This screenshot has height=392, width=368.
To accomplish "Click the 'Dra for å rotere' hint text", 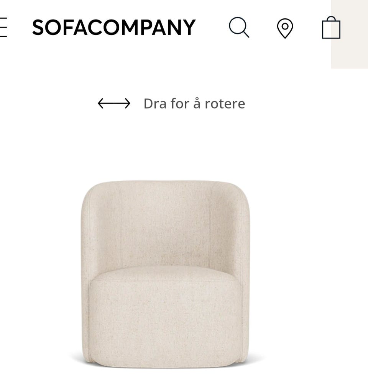I will pyautogui.click(x=194, y=103).
